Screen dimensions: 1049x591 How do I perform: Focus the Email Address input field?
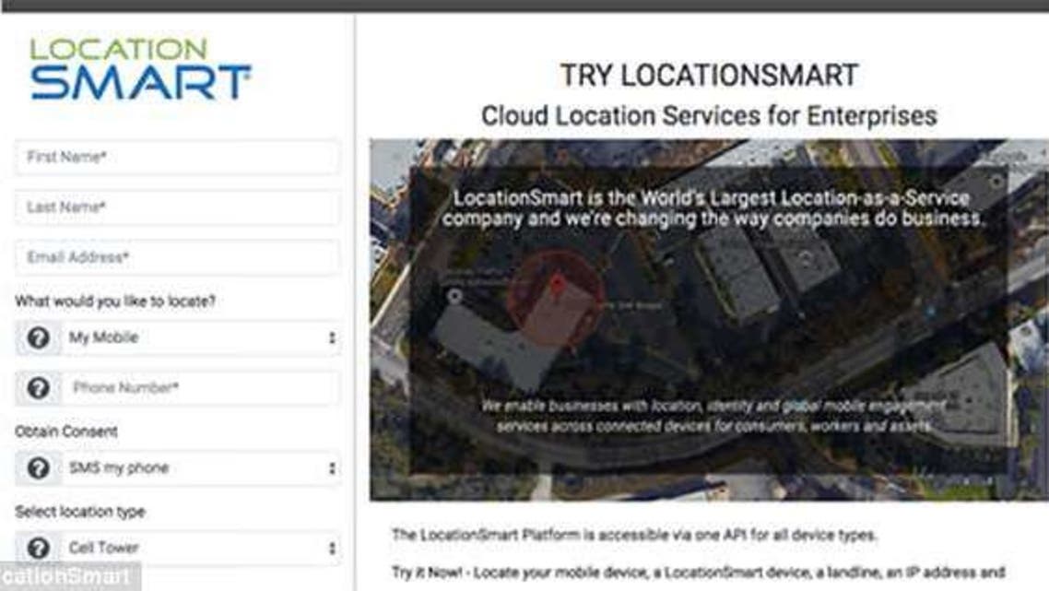click(177, 257)
